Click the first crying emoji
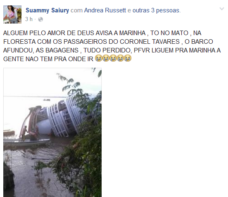Screen dimensions: 228x197 tap(99, 58)
